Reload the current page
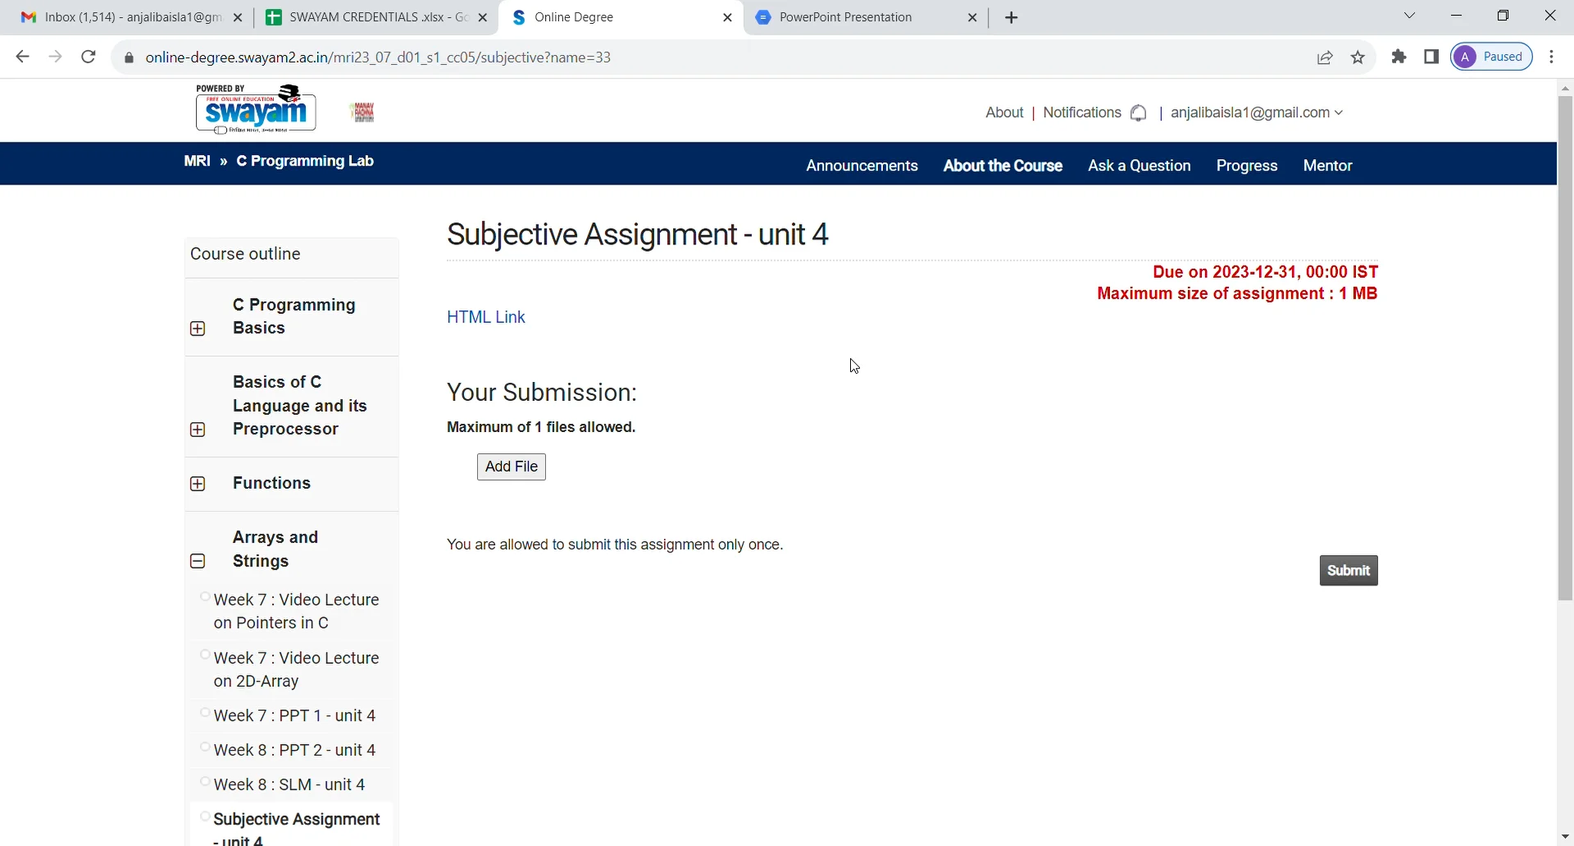This screenshot has height=846, width=1574. pyautogui.click(x=88, y=57)
